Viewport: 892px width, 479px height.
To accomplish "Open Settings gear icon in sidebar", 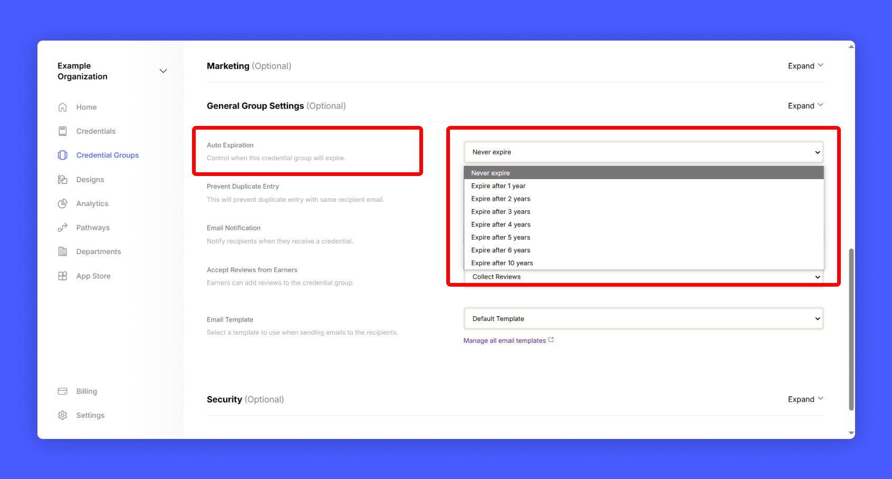I will [x=62, y=415].
